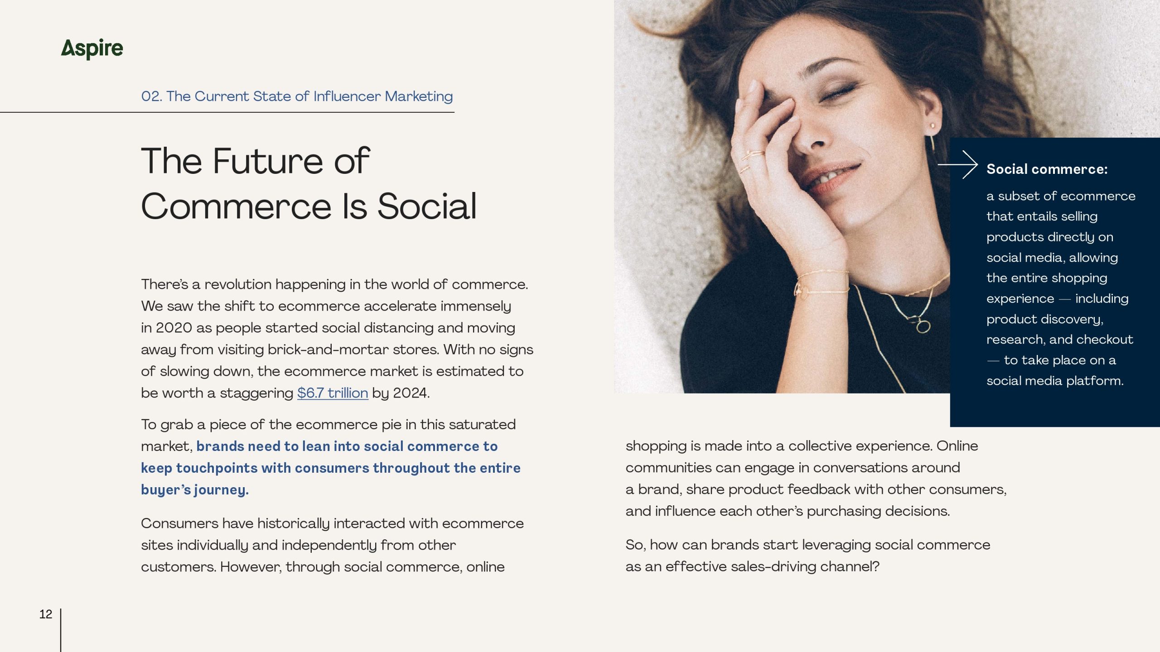This screenshot has height=652, width=1160.
Task: Click the closing question So, how can brands
Action: click(x=807, y=545)
